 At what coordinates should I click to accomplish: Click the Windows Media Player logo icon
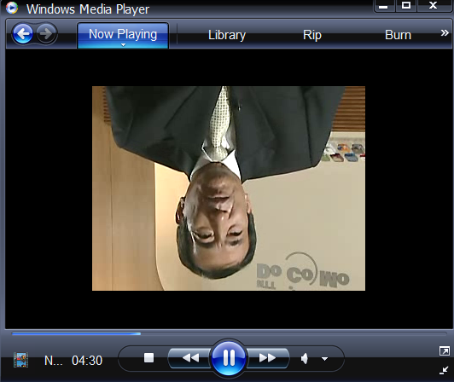pyautogui.click(x=12, y=9)
